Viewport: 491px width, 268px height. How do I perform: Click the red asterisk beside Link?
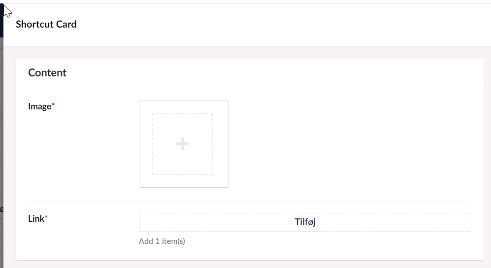(46, 218)
